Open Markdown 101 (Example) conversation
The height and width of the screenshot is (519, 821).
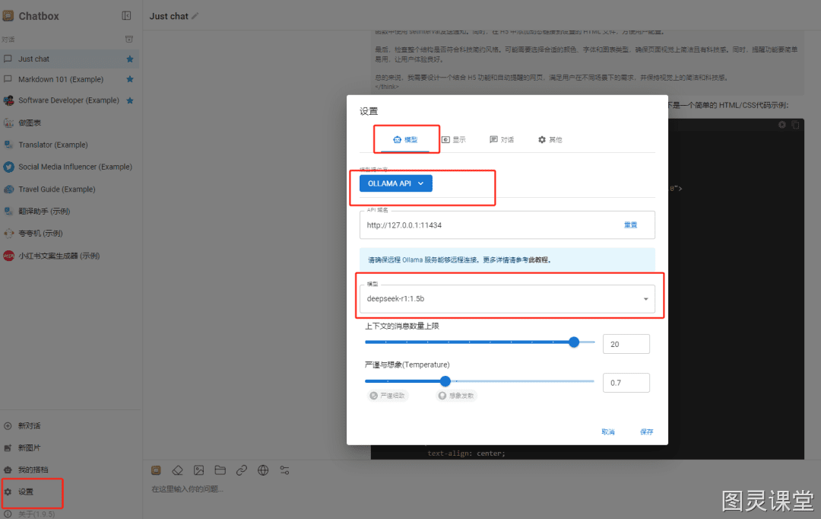pyautogui.click(x=70, y=79)
